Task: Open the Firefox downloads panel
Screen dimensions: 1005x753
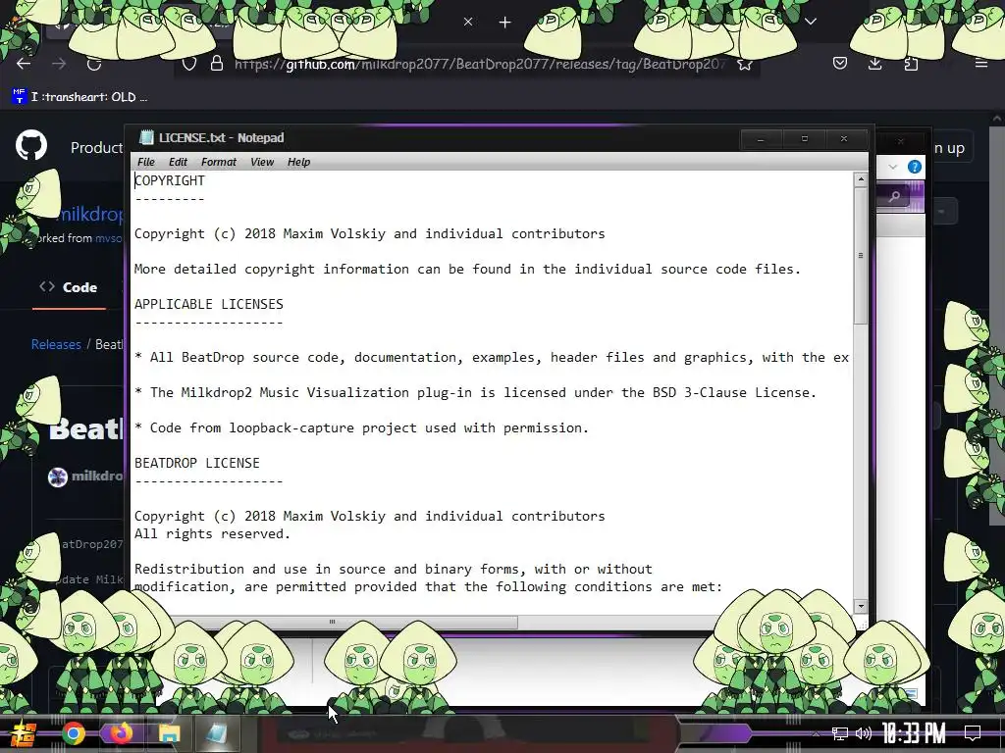Action: click(x=874, y=64)
